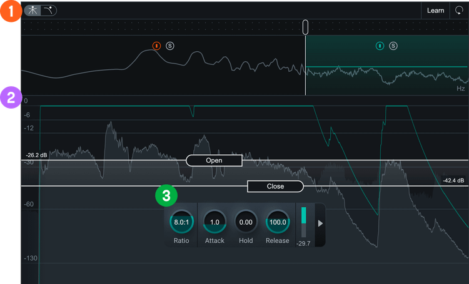Click the -60 scale label
The image size is (469, 284).
[29, 204]
